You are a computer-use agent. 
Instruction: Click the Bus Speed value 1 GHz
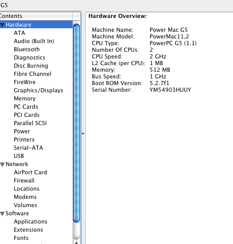[158, 76]
